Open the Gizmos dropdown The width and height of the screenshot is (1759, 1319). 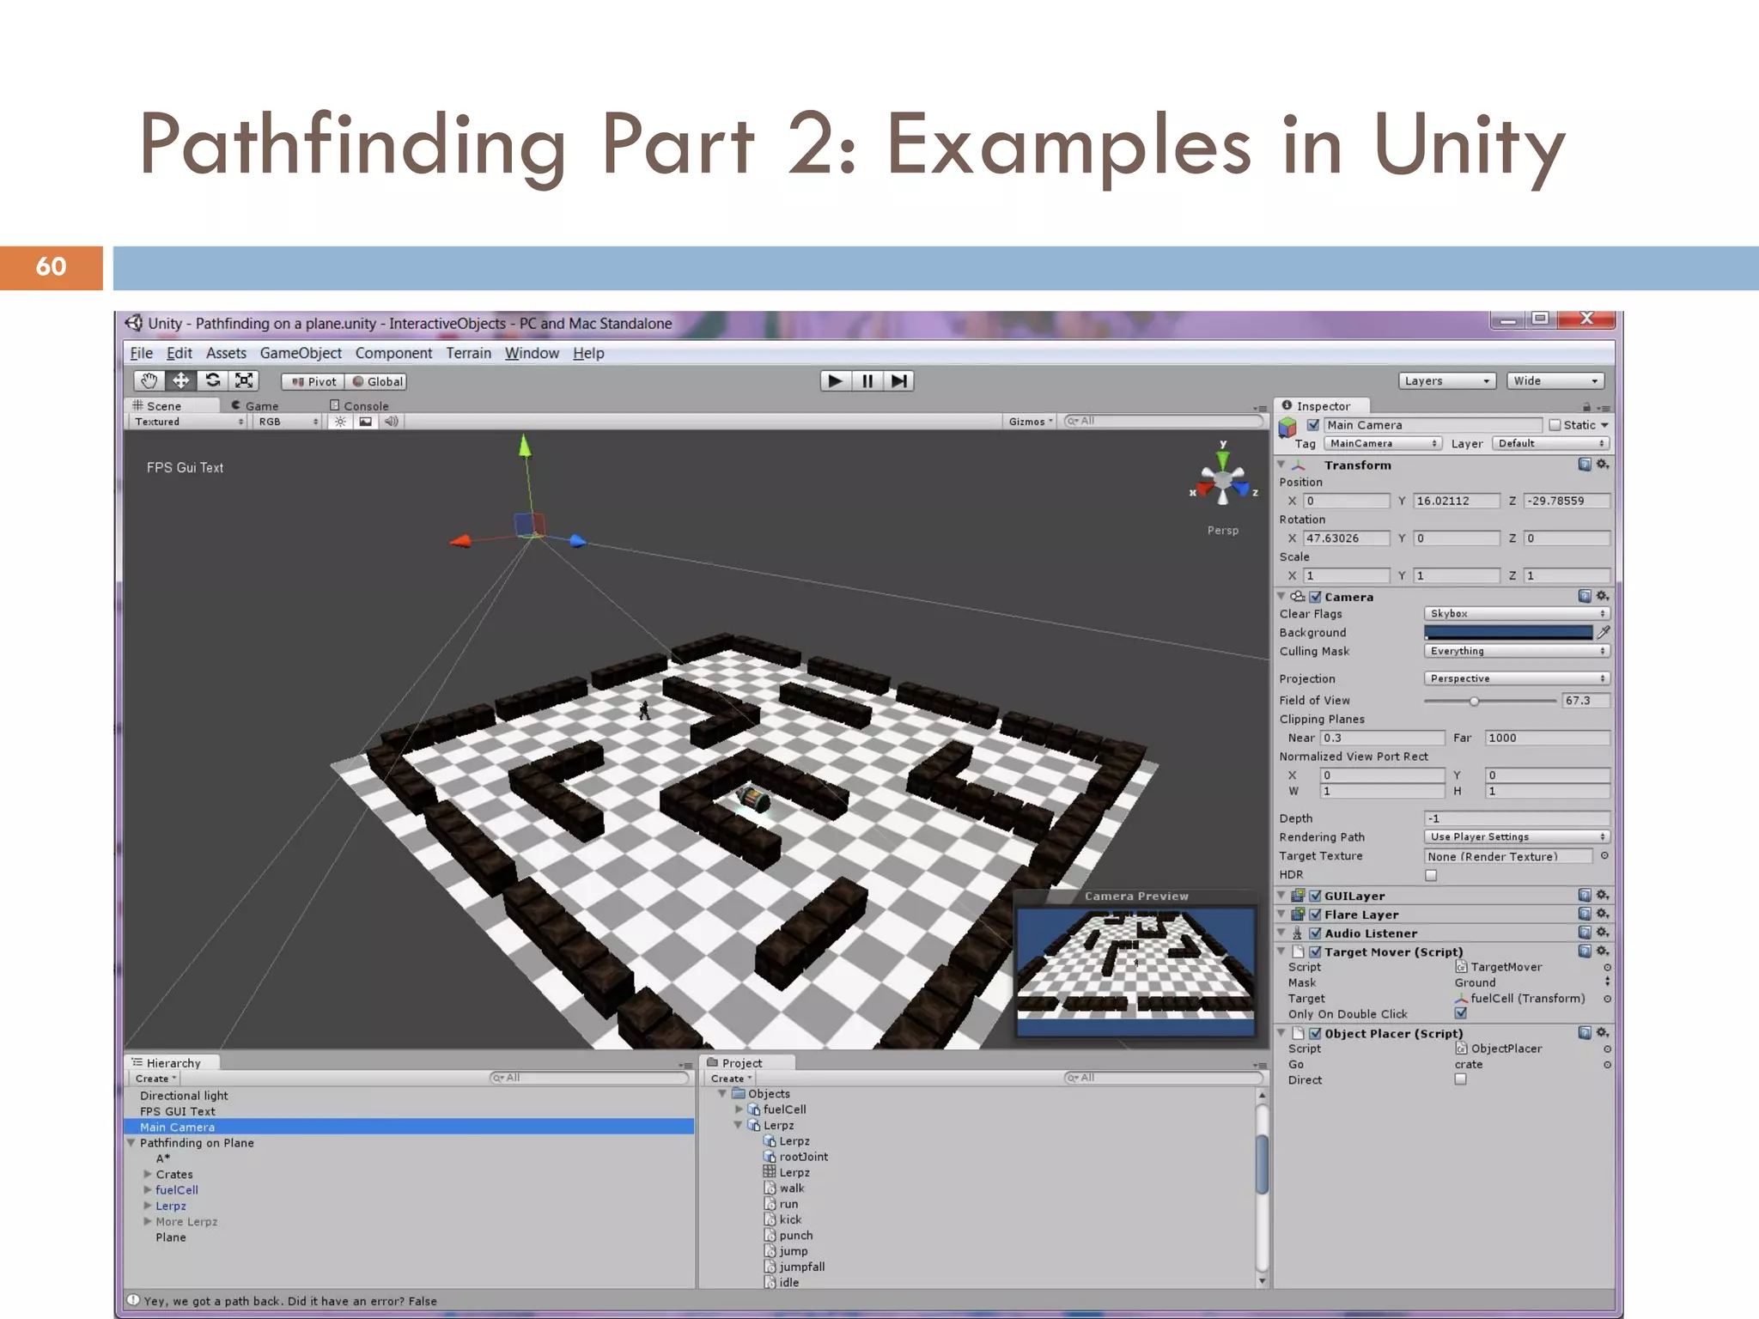(x=1031, y=422)
